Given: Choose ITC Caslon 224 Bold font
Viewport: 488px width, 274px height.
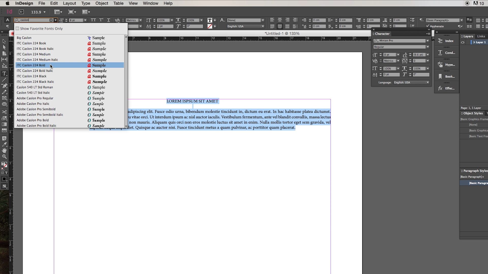Looking at the screenshot, I should (x=70, y=65).
